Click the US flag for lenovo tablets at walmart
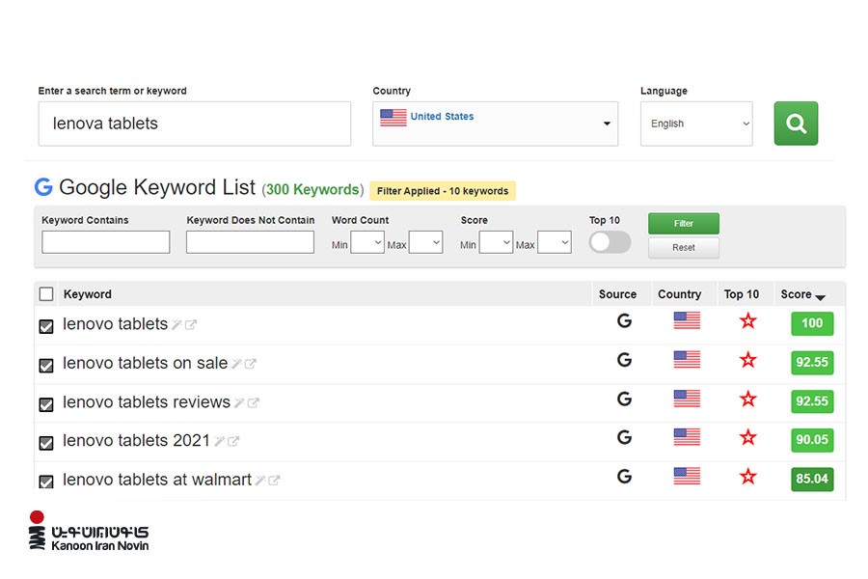The height and width of the screenshot is (579, 868). tap(687, 476)
